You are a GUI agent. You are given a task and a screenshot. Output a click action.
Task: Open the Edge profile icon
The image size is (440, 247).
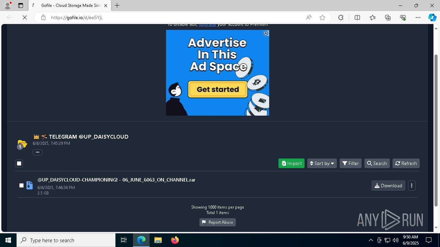click(x=8, y=5)
